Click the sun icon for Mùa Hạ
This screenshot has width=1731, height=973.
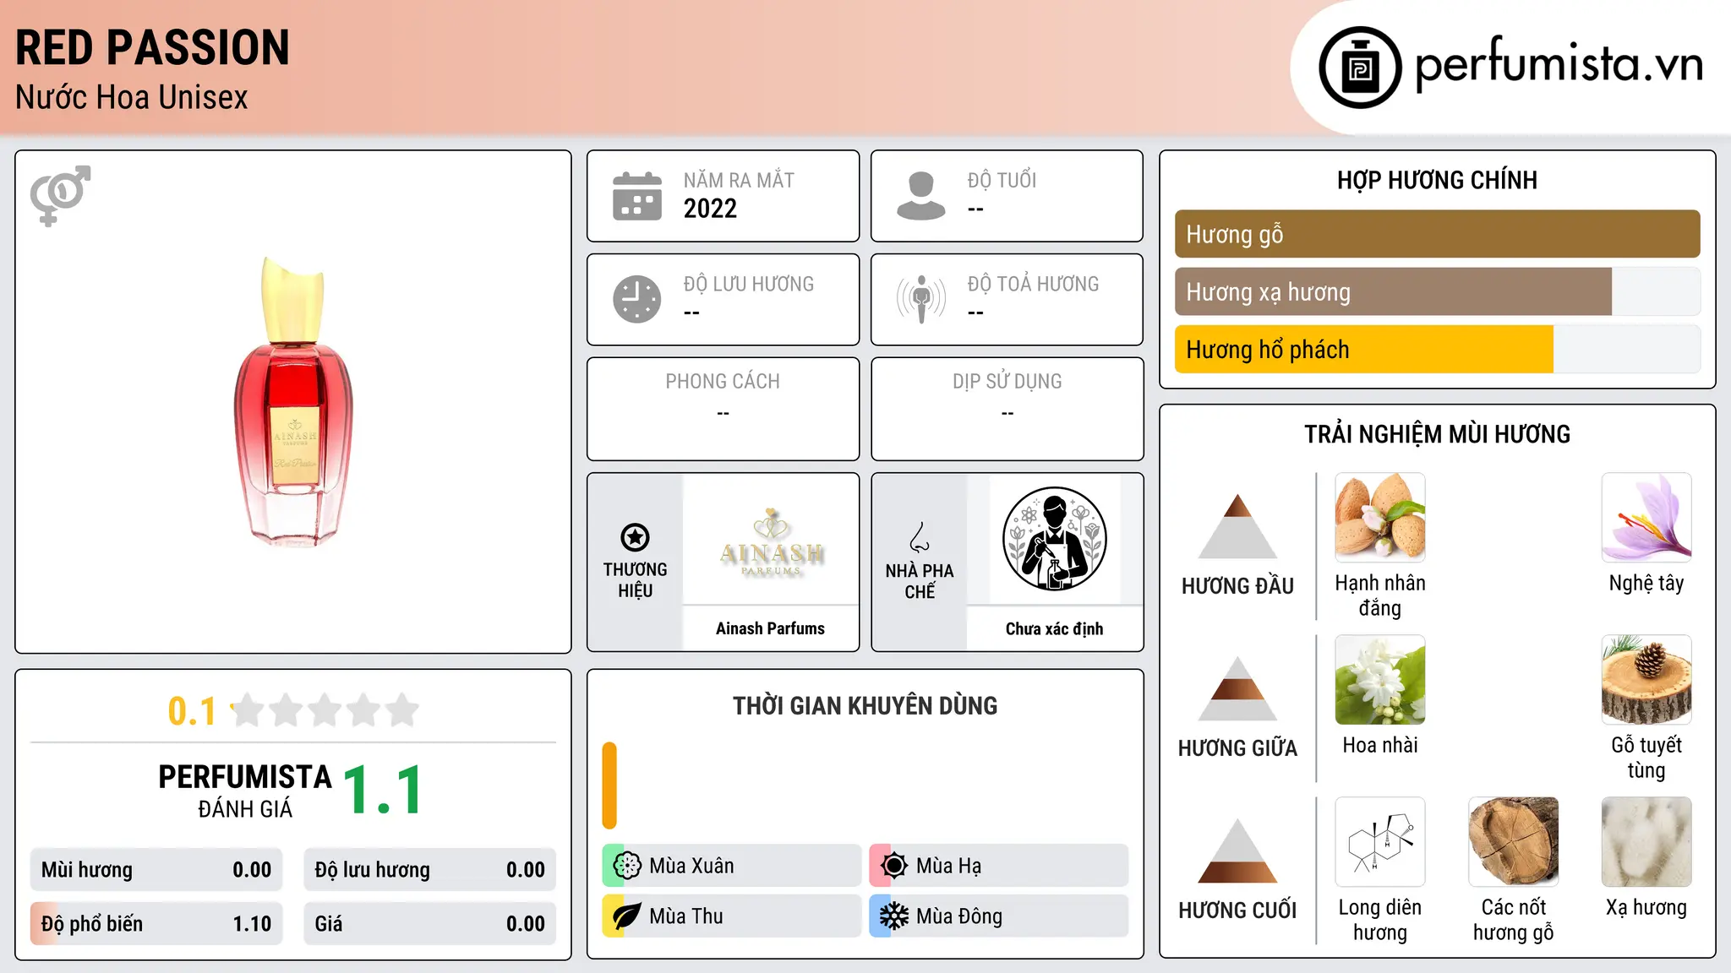point(894,866)
